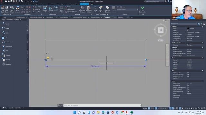Click Hide All constraints button
This screenshot has height=115, width=206.
click(x=36, y=12)
